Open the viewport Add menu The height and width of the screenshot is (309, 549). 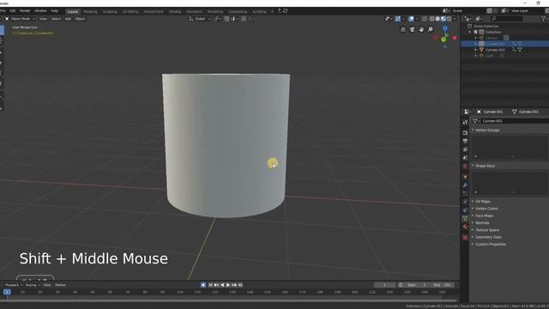click(x=68, y=19)
